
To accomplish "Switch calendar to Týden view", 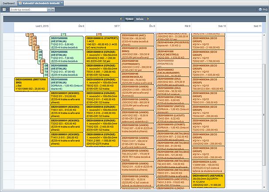I will pyautogui.click(x=129, y=19).
